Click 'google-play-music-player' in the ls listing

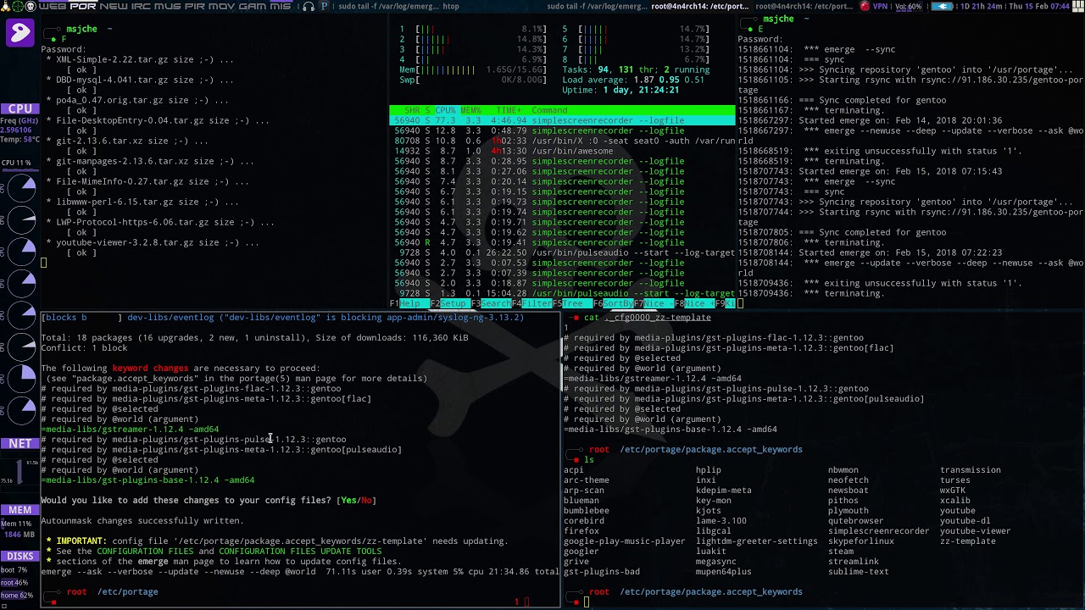coord(624,541)
